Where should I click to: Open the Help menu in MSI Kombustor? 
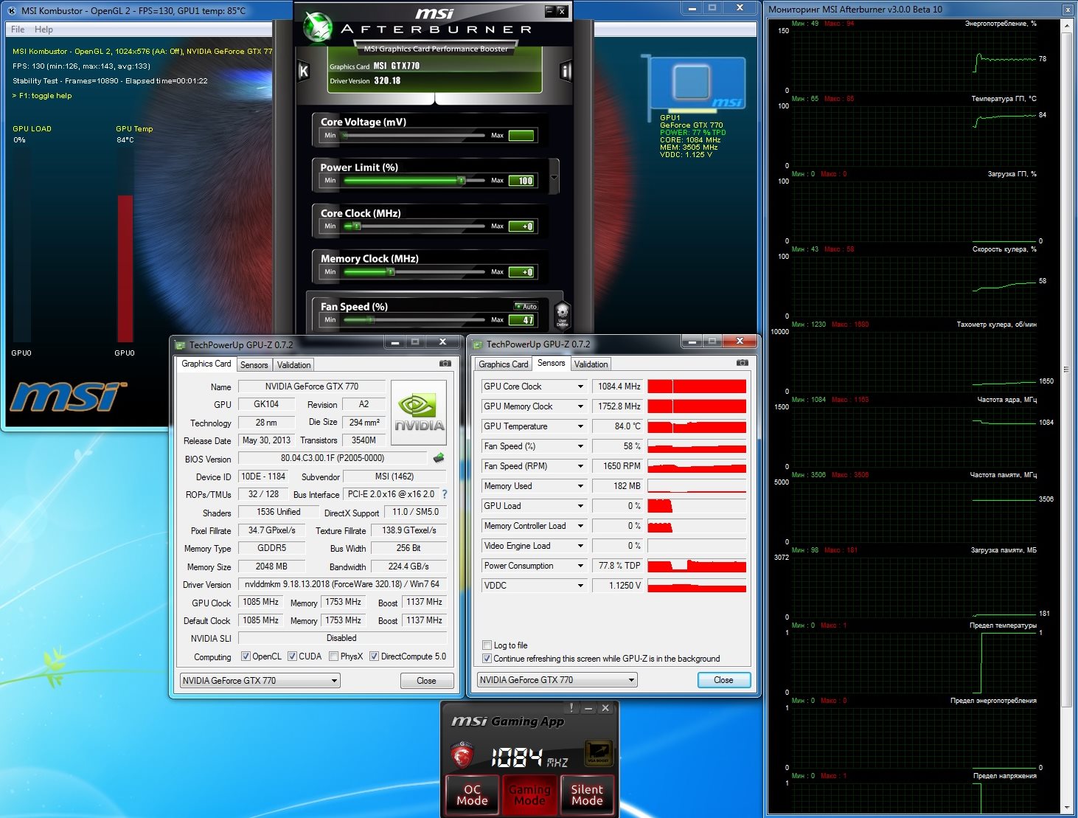[44, 30]
